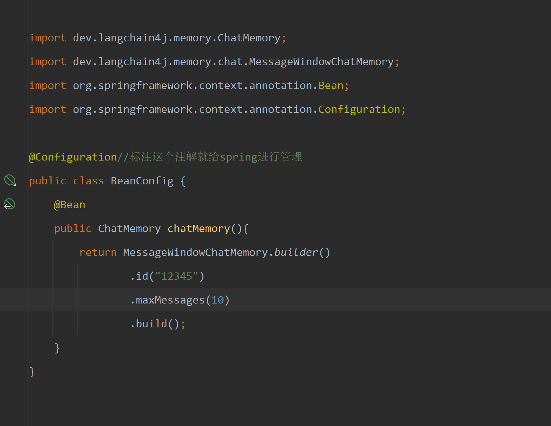The width and height of the screenshot is (551, 426).
Task: Click the @Configuration annotation
Action: pyautogui.click(x=72, y=156)
